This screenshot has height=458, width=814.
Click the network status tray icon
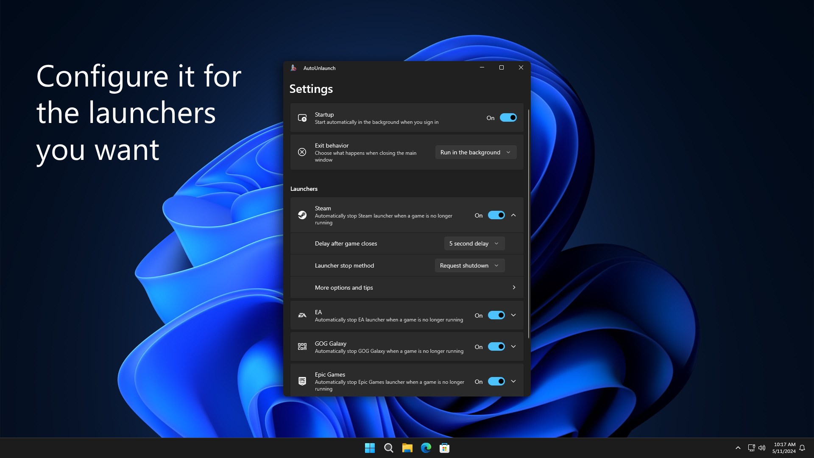pos(751,448)
